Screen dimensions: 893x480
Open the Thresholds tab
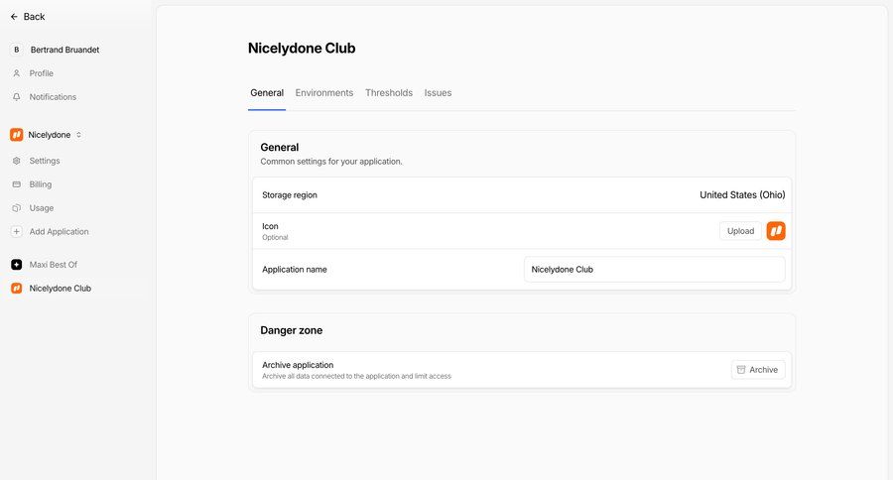pyautogui.click(x=389, y=93)
